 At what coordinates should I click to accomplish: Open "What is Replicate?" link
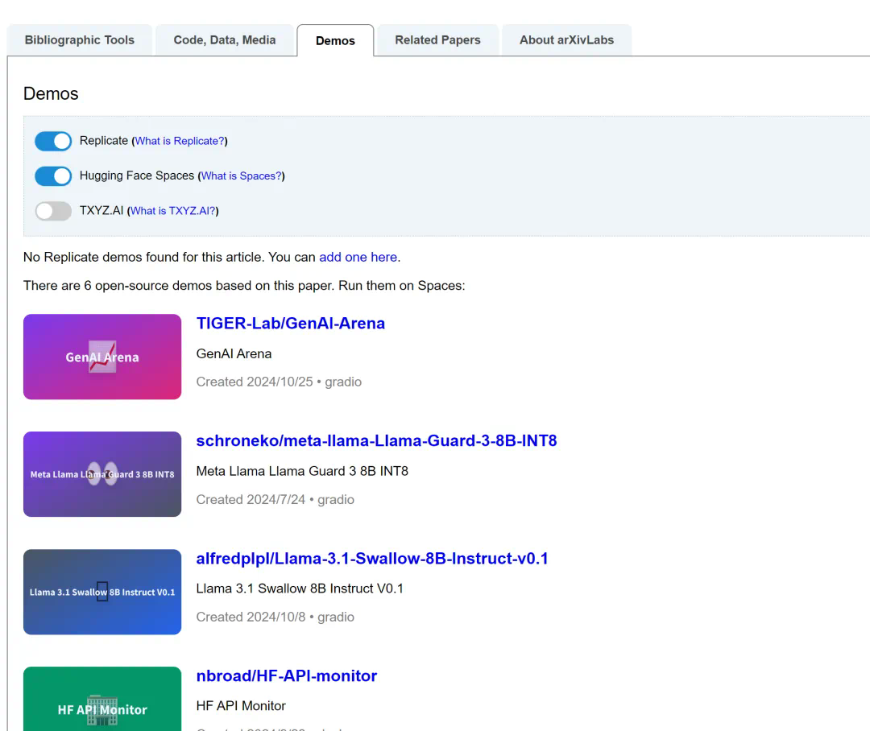coord(180,141)
